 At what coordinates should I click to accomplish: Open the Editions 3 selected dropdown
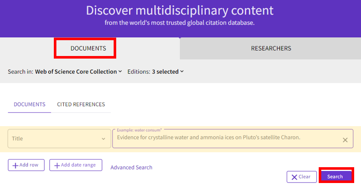pyautogui.click(x=167, y=72)
